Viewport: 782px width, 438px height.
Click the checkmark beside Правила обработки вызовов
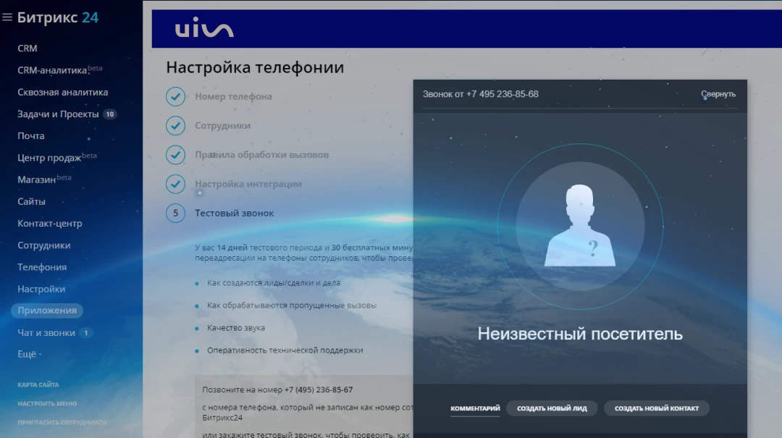(175, 155)
